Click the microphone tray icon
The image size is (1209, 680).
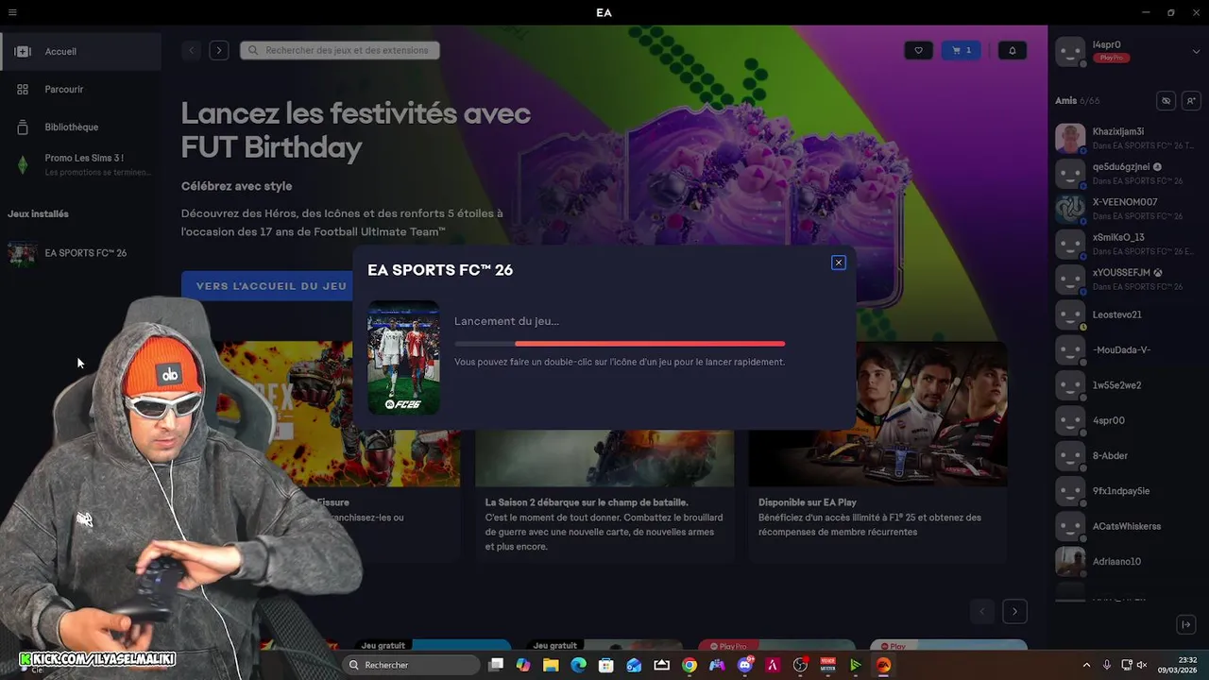click(1107, 665)
